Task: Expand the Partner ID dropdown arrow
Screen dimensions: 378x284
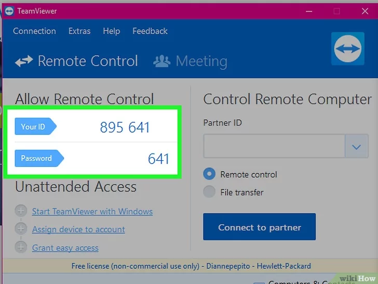Action: pos(356,147)
